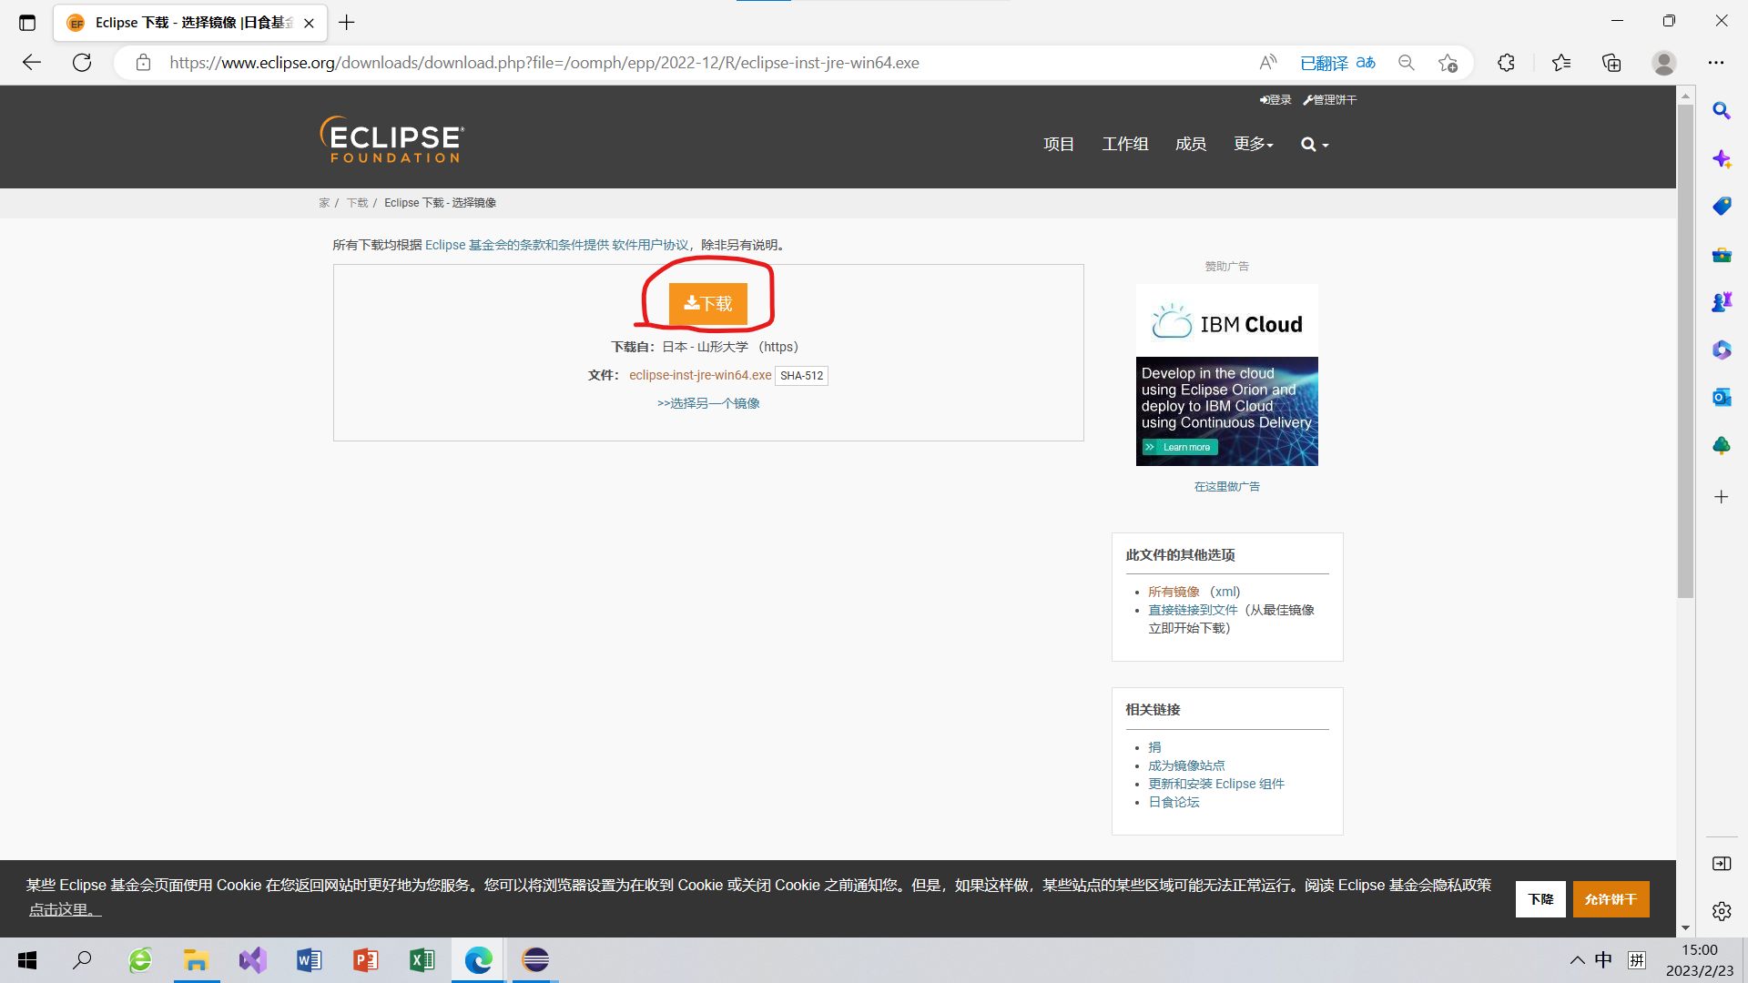Open the Collections icon

click(1611, 63)
